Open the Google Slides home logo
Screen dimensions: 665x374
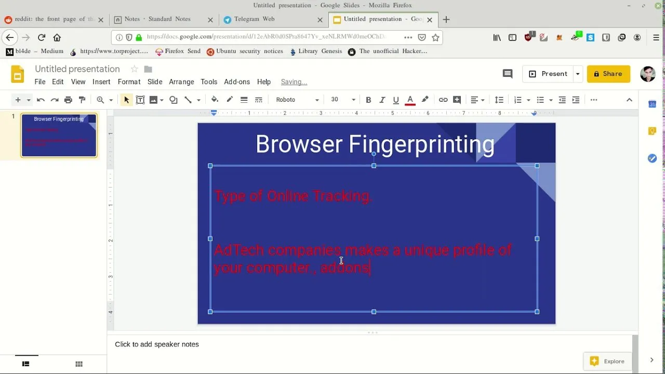[x=18, y=74]
